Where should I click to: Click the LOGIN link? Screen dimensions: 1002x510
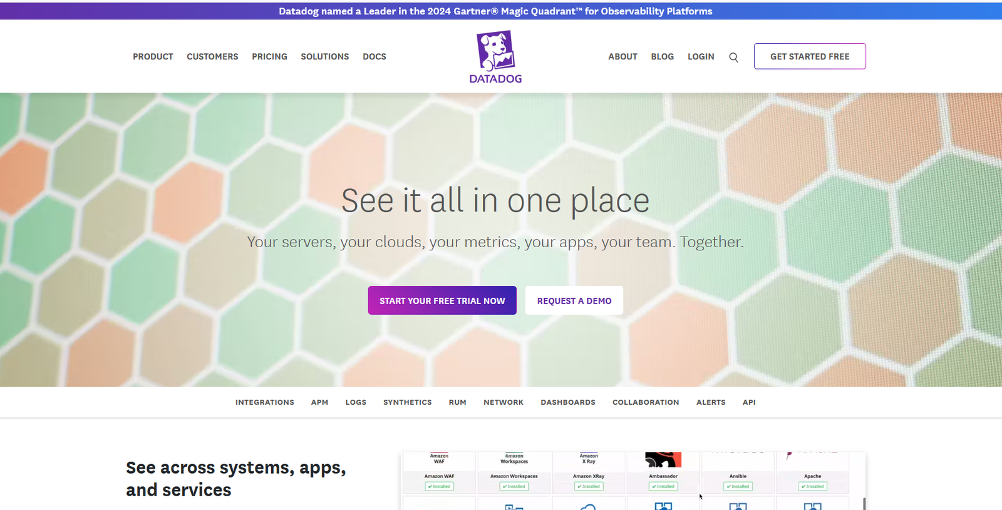click(701, 56)
